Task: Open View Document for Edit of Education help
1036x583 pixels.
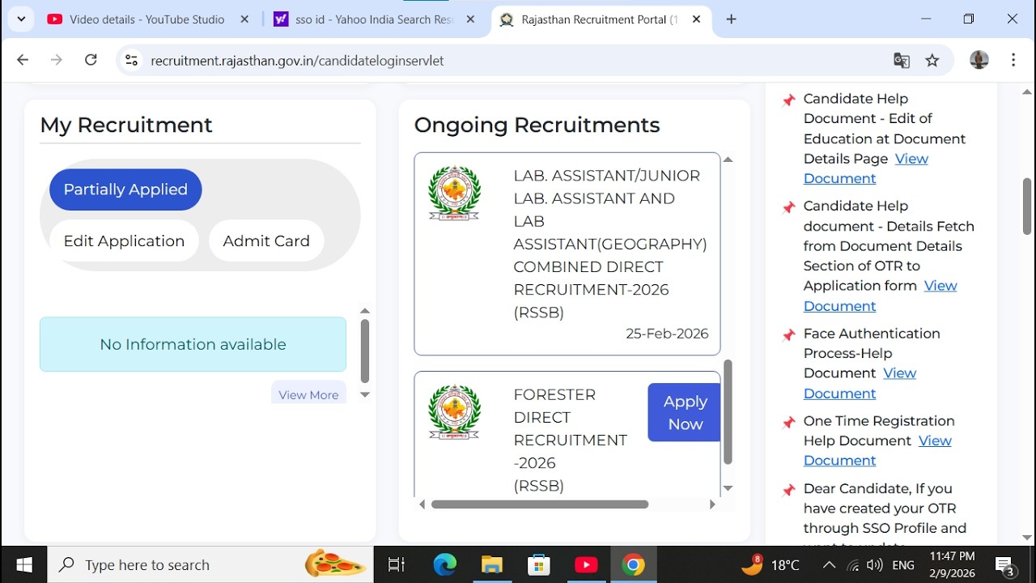Action: 866,168
